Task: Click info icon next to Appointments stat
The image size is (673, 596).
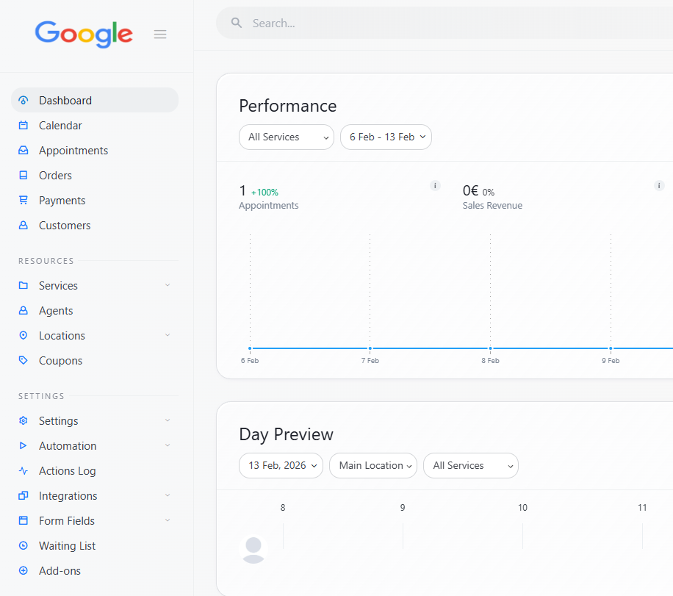Action: (435, 186)
